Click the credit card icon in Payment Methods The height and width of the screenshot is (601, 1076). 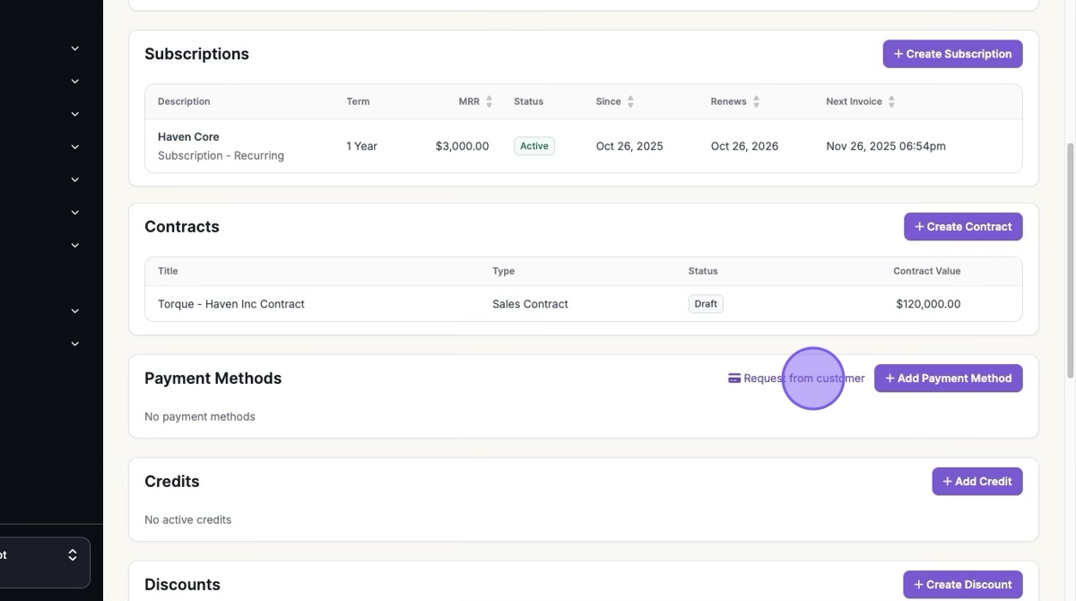(734, 379)
